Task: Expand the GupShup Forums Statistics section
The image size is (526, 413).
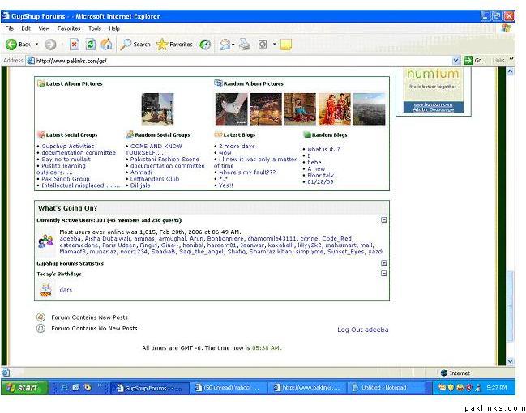Action: (384, 263)
